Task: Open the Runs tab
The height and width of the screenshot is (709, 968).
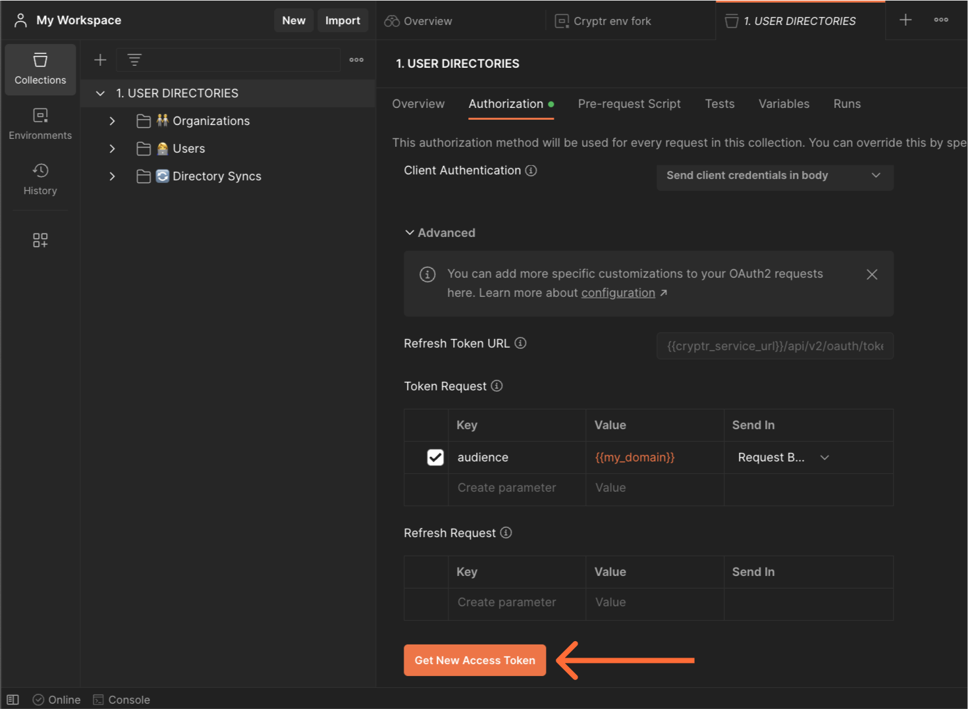Action: [x=847, y=104]
